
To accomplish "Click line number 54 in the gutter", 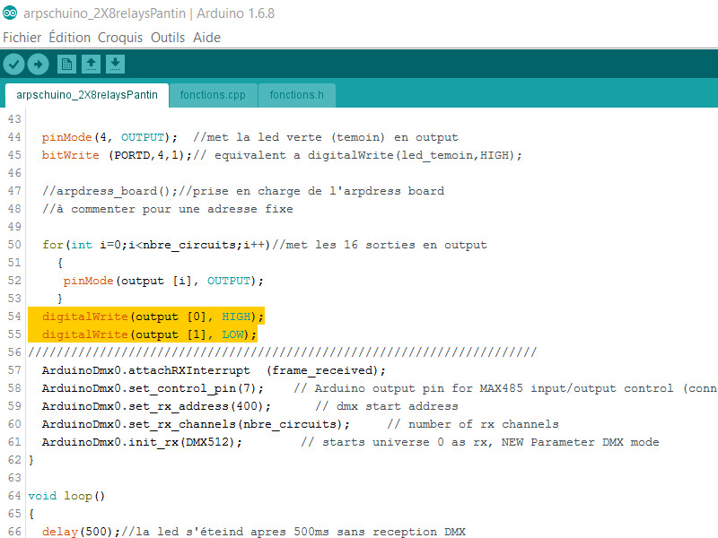I will click(14, 317).
